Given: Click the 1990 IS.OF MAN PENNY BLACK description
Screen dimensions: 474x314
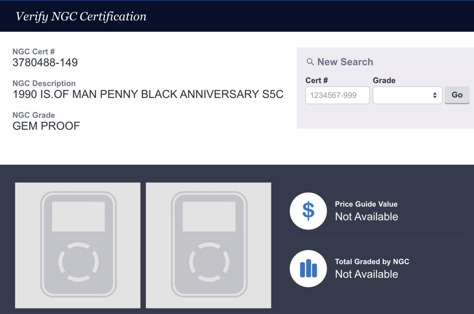Looking at the screenshot, I should coord(148,95).
